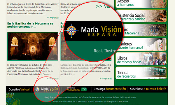The image size is (175, 105).
Task: Click the magnified María Visión compass logo
Action: coord(71,31)
